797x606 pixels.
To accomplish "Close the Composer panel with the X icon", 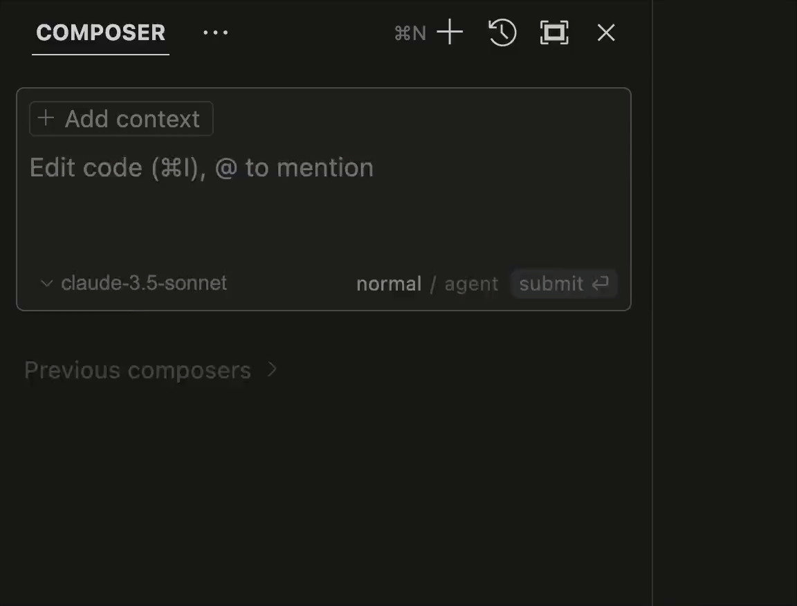I will click(606, 33).
